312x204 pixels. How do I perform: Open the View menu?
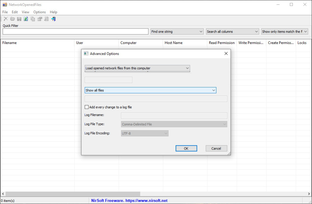[25, 12]
